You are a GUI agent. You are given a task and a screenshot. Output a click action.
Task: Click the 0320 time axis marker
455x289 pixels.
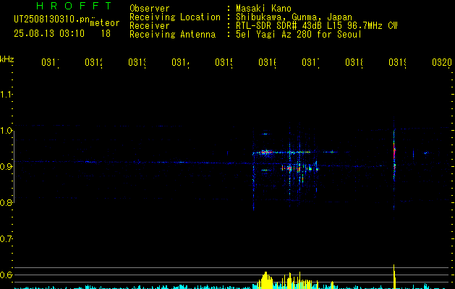tap(442, 62)
